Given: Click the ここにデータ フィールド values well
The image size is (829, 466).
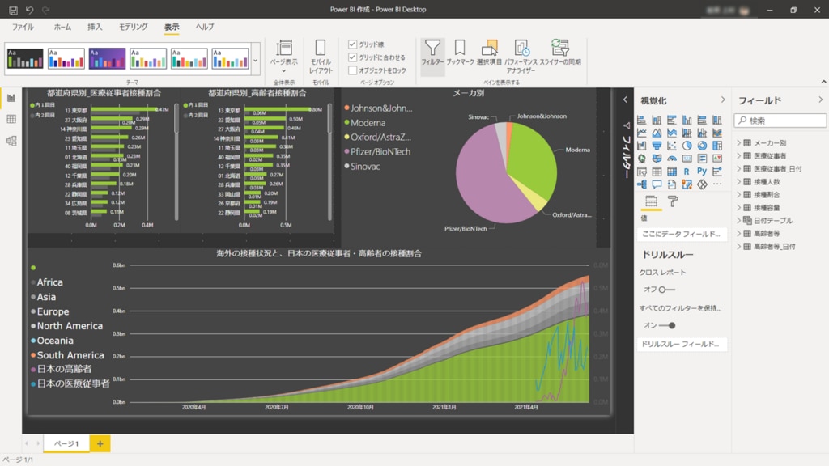Looking at the screenshot, I should 681,234.
